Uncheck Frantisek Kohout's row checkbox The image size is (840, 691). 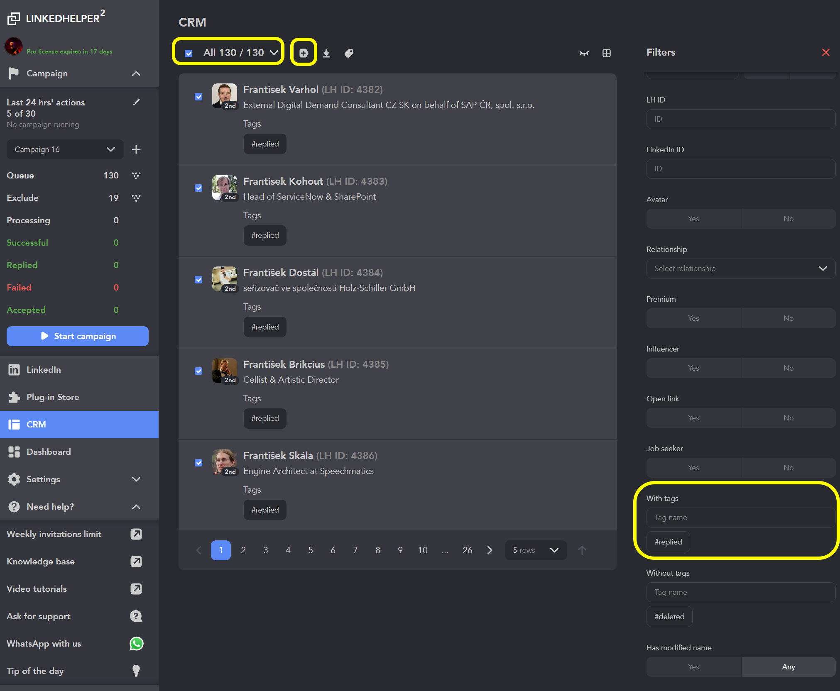point(199,188)
